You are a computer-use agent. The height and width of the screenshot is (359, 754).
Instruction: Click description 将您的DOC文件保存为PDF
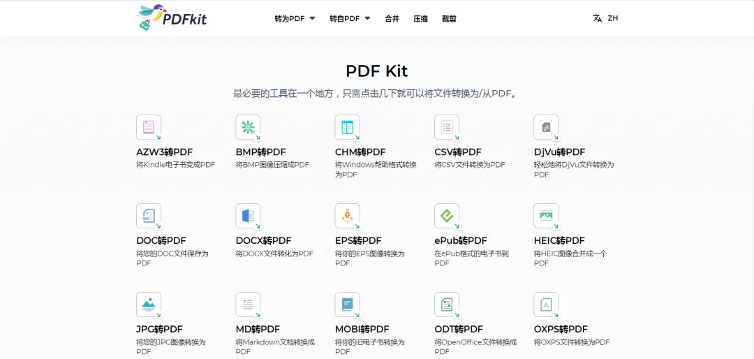pos(172,258)
